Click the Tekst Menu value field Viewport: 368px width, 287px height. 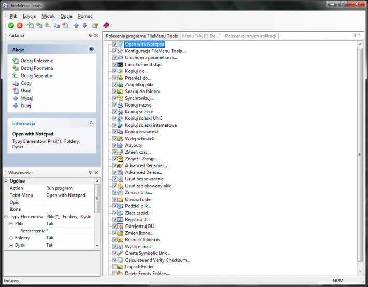click(x=69, y=195)
